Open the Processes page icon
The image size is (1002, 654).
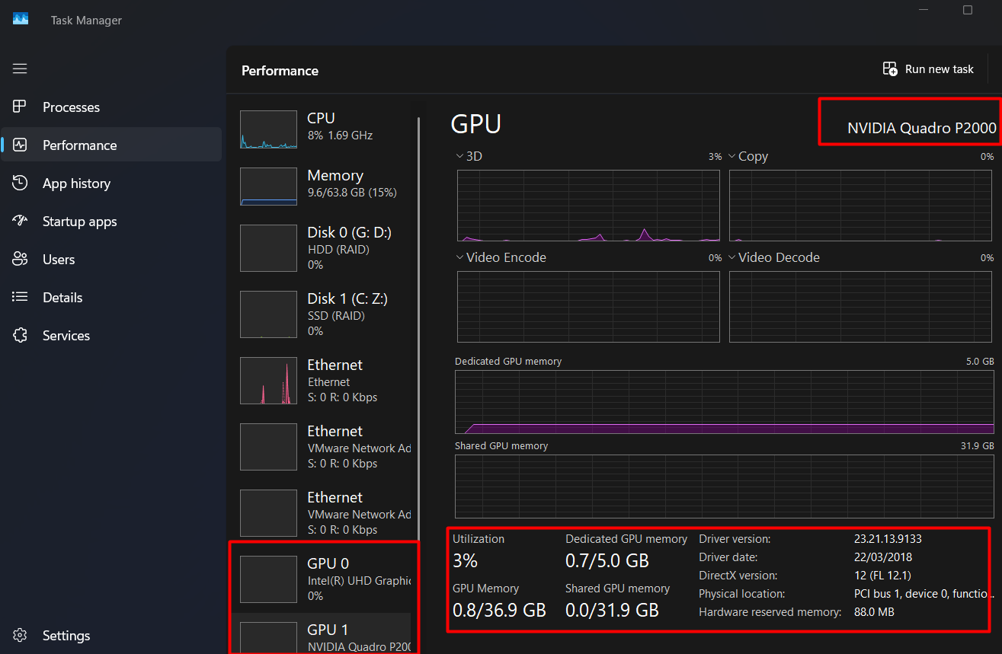[20, 107]
